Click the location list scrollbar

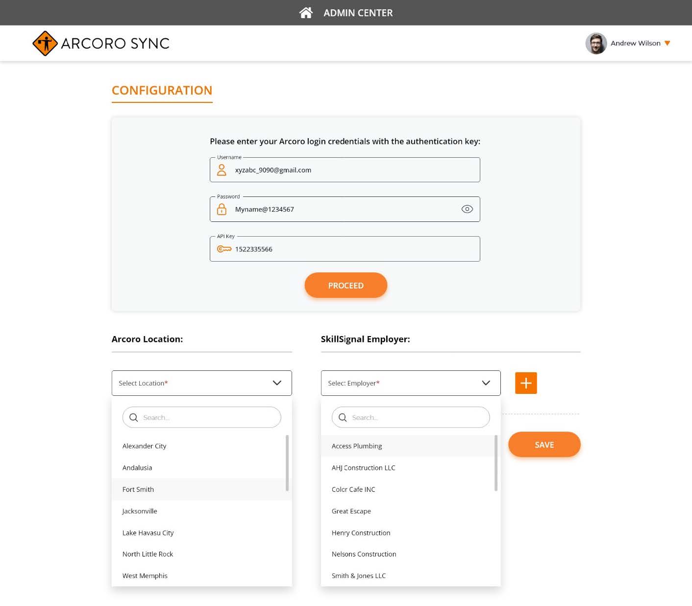(x=287, y=463)
